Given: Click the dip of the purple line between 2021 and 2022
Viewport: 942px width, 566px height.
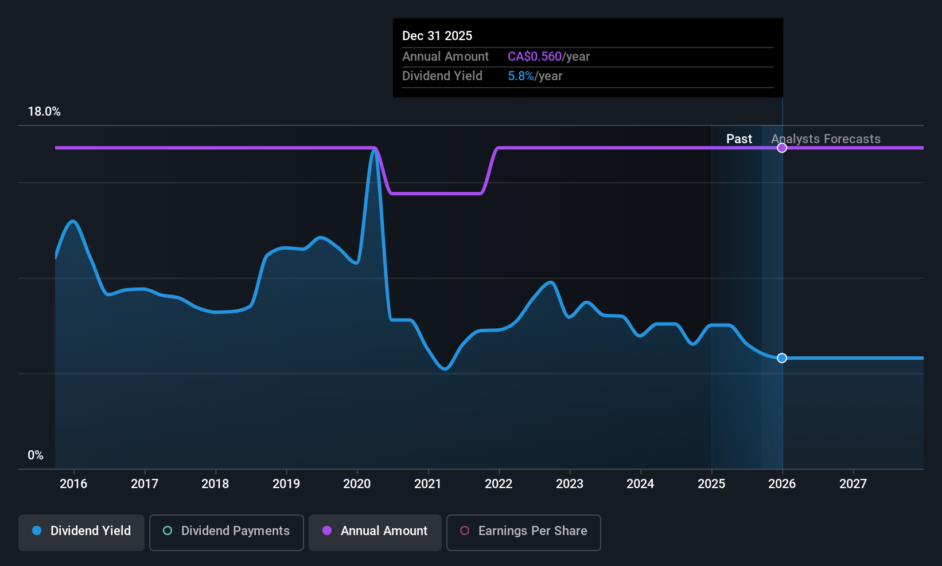Looking at the screenshot, I should pos(436,194).
